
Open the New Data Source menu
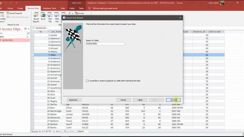[2, 18]
